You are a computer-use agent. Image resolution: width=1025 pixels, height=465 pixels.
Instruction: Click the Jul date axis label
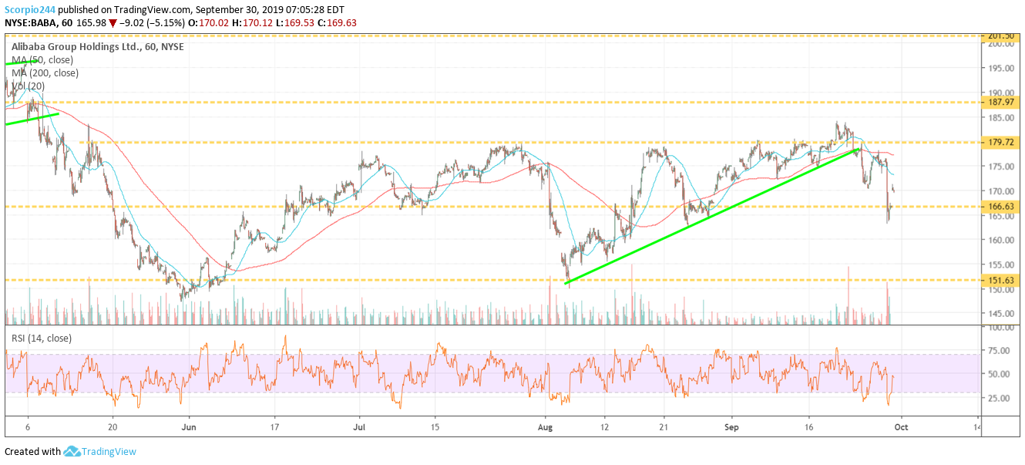point(359,426)
